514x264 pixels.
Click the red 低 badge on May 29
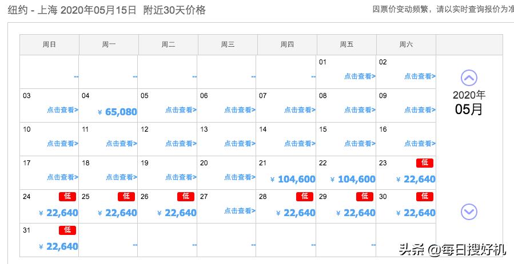pyautogui.click(x=365, y=196)
